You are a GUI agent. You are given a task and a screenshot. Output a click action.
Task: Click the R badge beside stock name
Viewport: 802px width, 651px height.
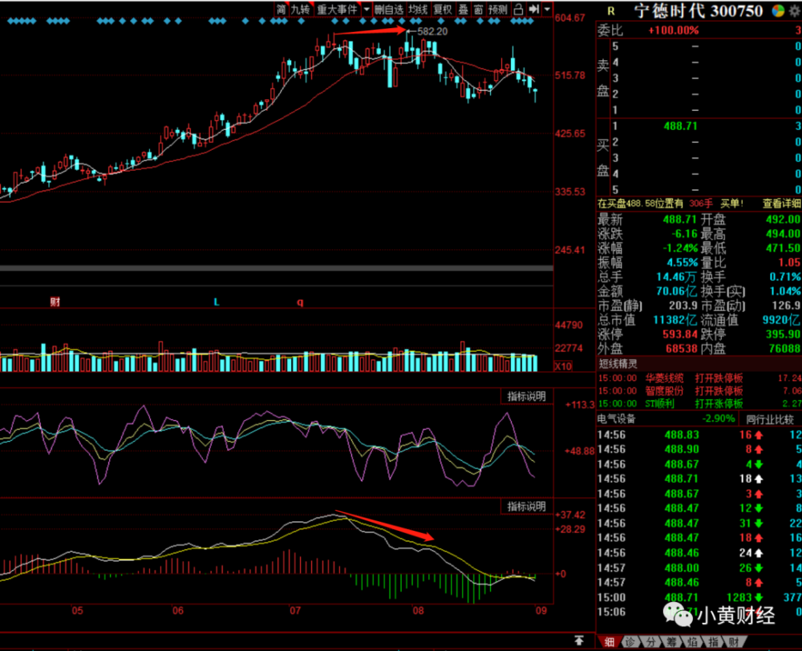[x=610, y=11]
